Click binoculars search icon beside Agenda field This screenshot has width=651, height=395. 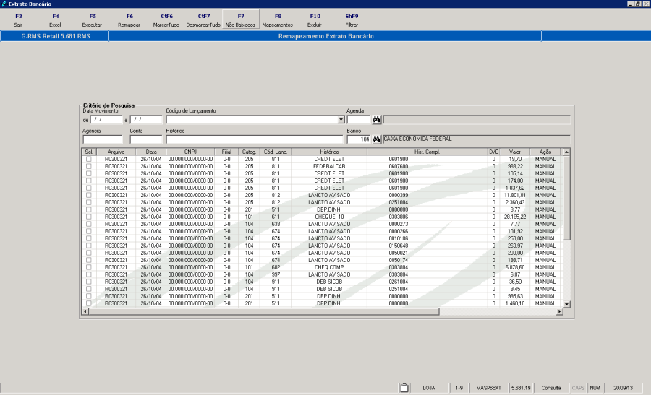376,120
